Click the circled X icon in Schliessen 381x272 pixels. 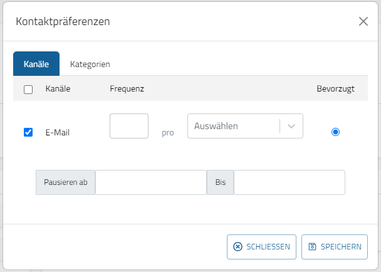pos(237,247)
